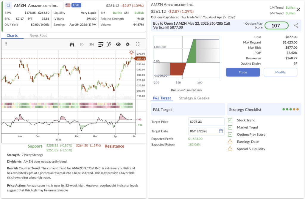Open the 3M chart range dropdown
The width and height of the screenshot is (305, 199).
91,44
